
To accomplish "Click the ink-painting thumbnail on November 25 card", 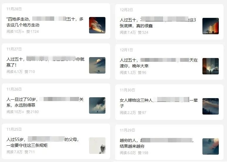I will [x=97, y=146].
